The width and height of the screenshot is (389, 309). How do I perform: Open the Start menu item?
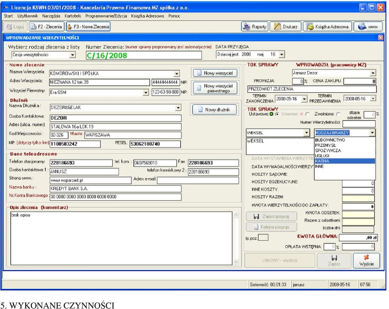pos(8,16)
